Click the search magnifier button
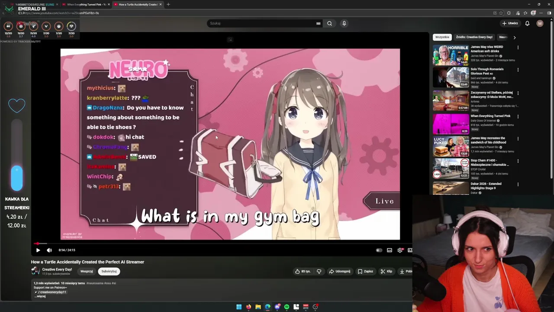554x312 pixels. pos(329,23)
